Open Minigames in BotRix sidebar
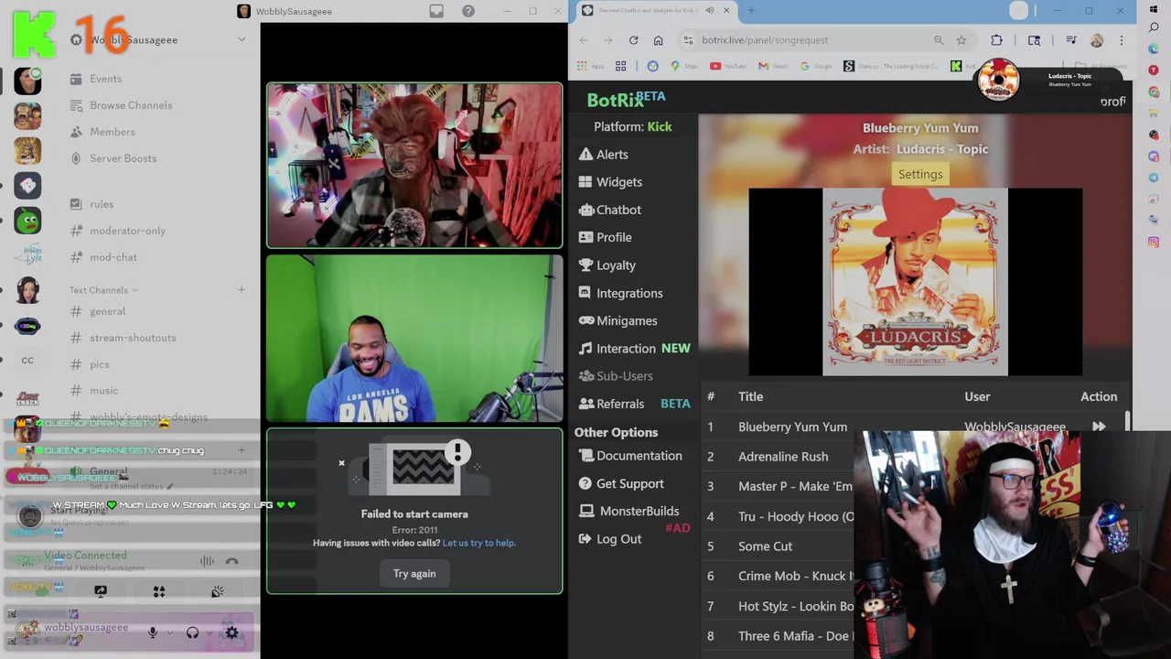The image size is (1171, 659). pyautogui.click(x=618, y=321)
